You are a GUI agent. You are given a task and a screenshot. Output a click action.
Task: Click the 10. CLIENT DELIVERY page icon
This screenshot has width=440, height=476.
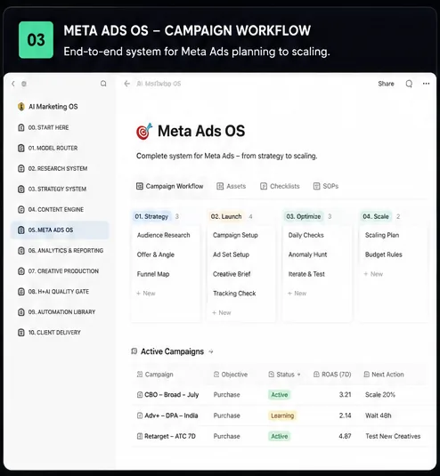click(21, 333)
